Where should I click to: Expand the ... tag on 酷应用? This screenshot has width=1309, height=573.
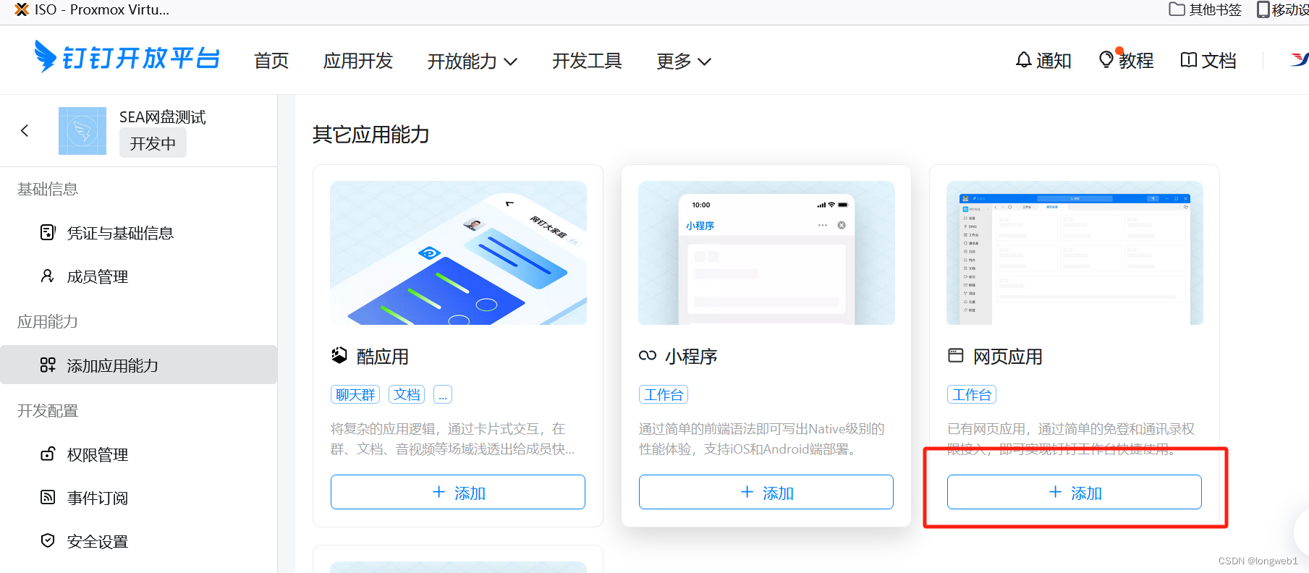(x=443, y=394)
